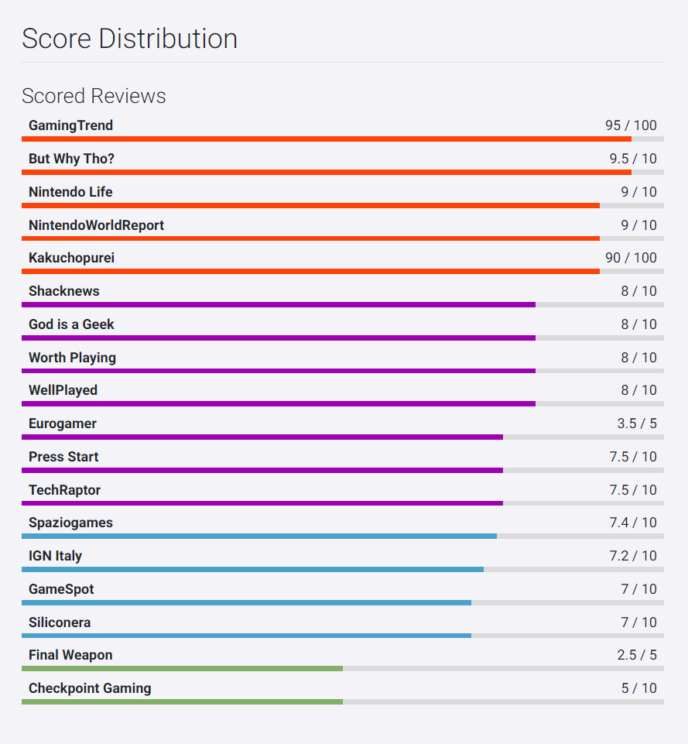Open Nintendo Life review entry

pos(70,192)
